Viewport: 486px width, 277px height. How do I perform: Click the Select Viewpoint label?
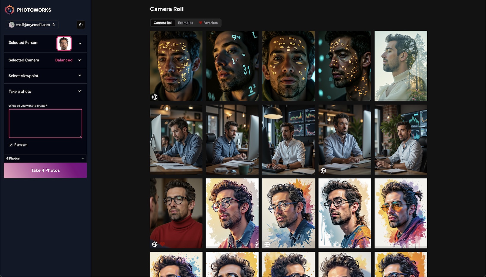pos(23,76)
